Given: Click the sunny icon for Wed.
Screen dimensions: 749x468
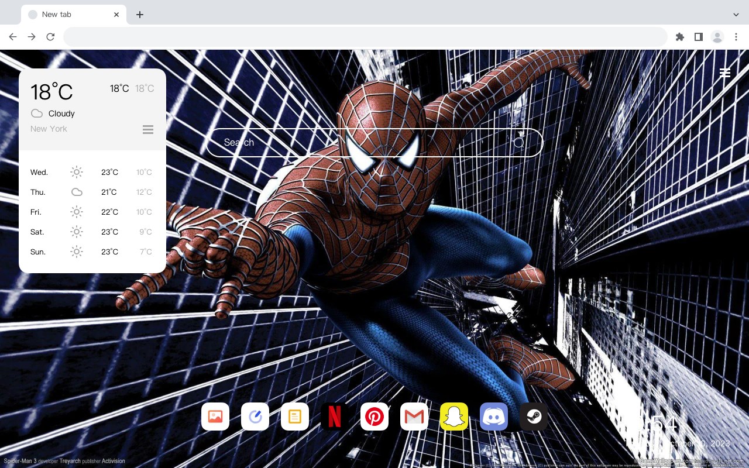Looking at the screenshot, I should click(x=77, y=172).
